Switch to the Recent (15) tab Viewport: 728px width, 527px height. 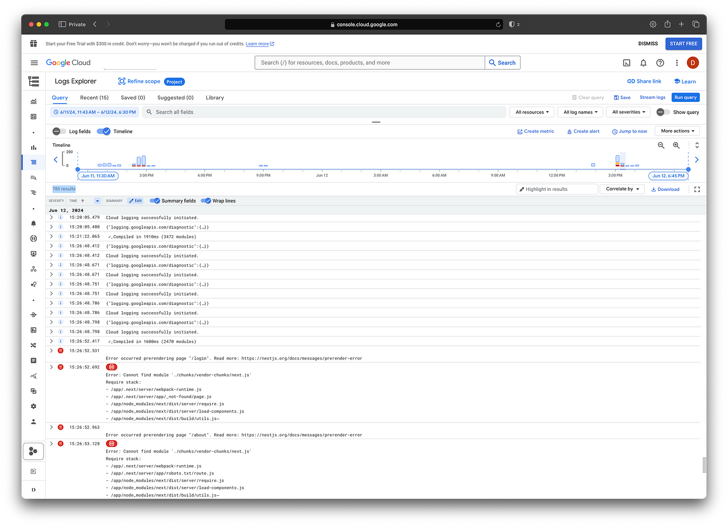click(94, 98)
